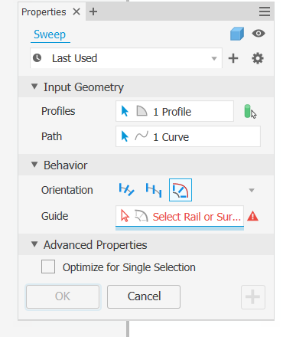The image size is (283, 337).
Task: Click the red warning triangle icon
Action: tap(252, 216)
